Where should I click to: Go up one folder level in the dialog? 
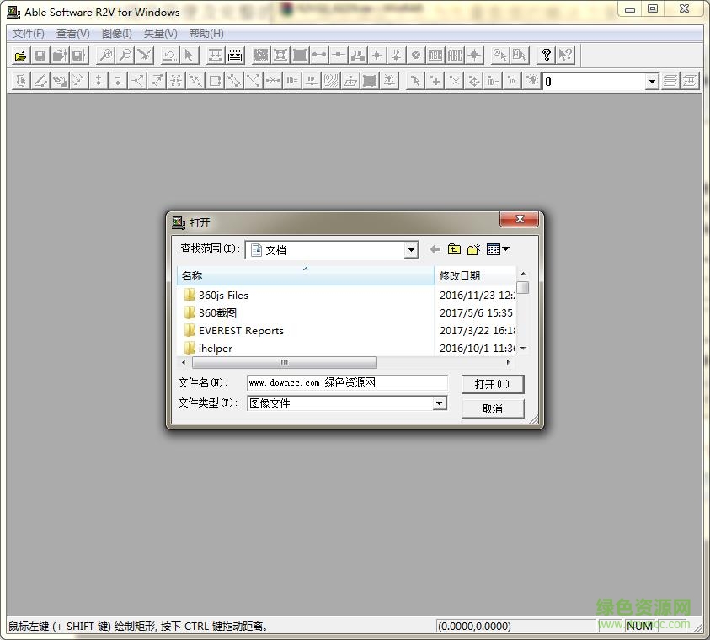(454, 249)
